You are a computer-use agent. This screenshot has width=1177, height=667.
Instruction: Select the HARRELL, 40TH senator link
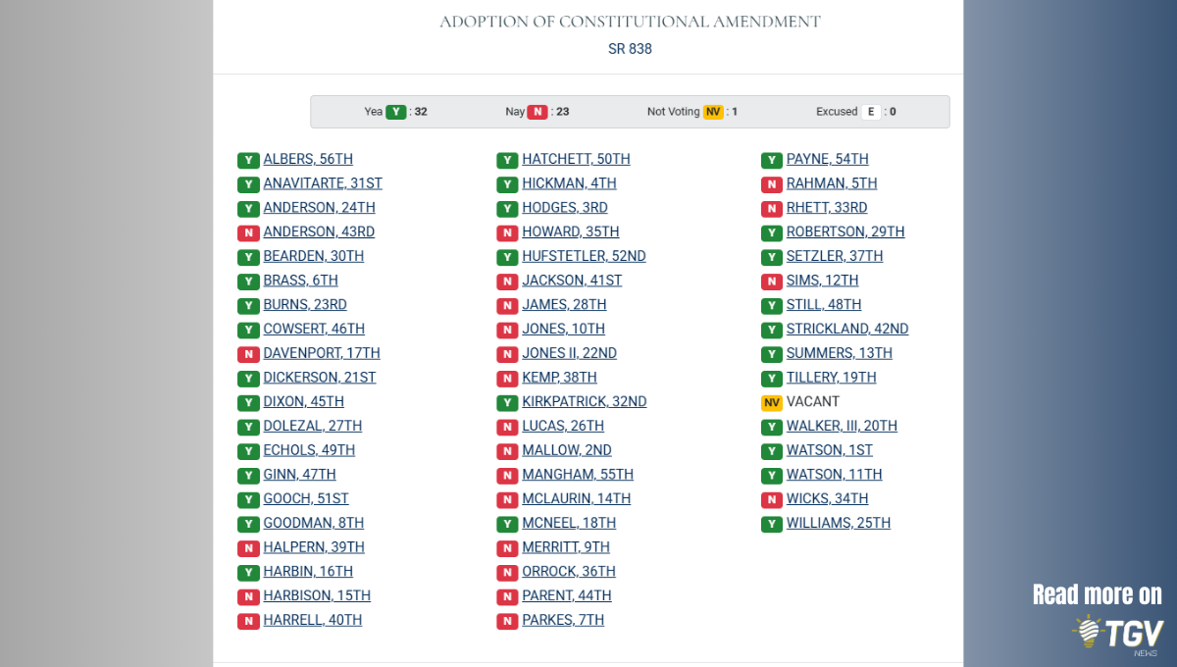[312, 620]
